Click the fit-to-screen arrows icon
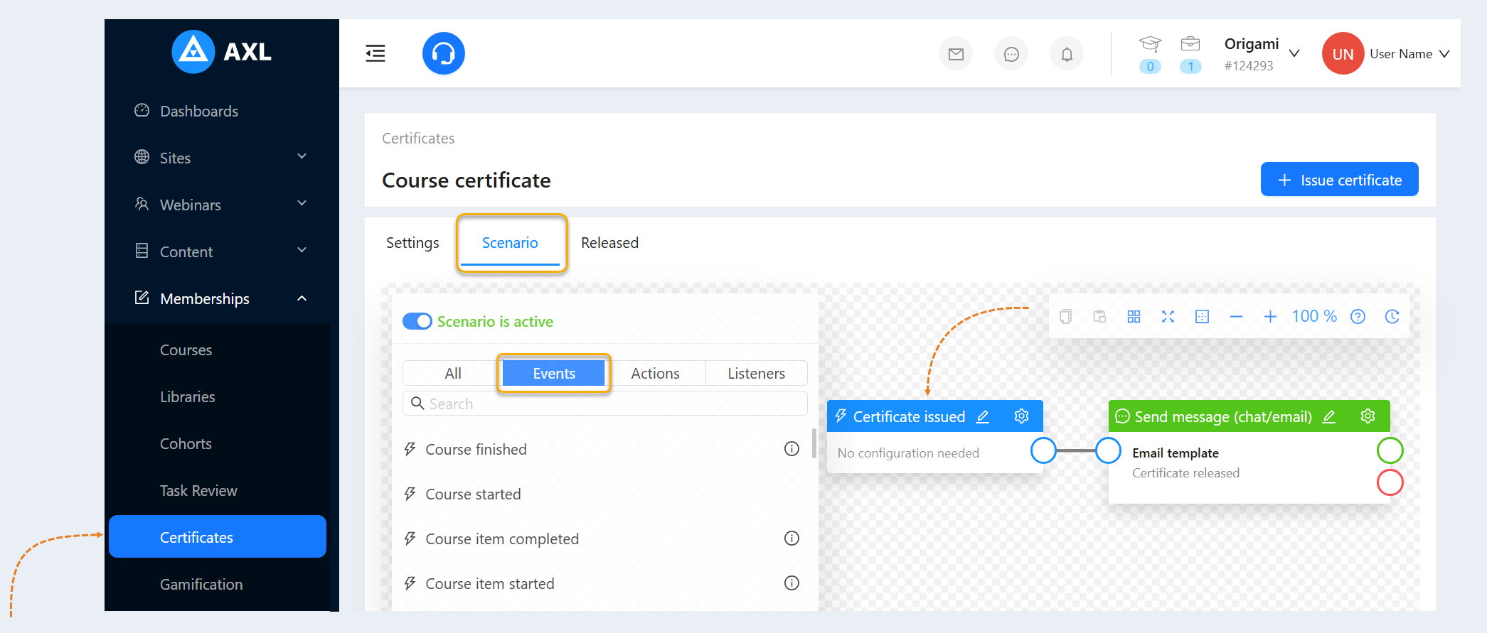 click(x=1168, y=317)
